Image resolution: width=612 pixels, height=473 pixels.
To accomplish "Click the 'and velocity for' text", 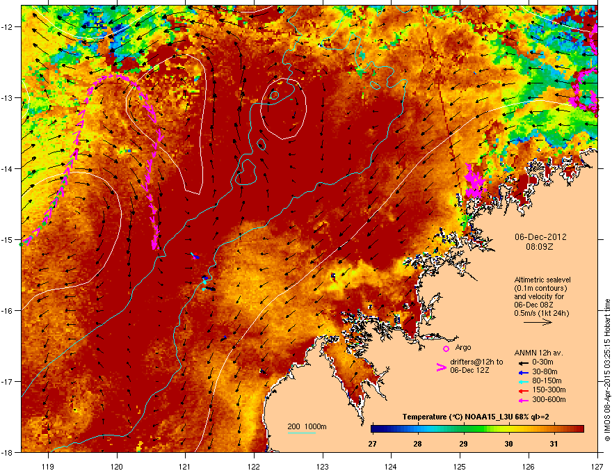I will click(539, 296).
